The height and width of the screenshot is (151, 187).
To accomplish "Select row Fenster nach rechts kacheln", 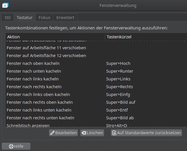I will point(96,87).
